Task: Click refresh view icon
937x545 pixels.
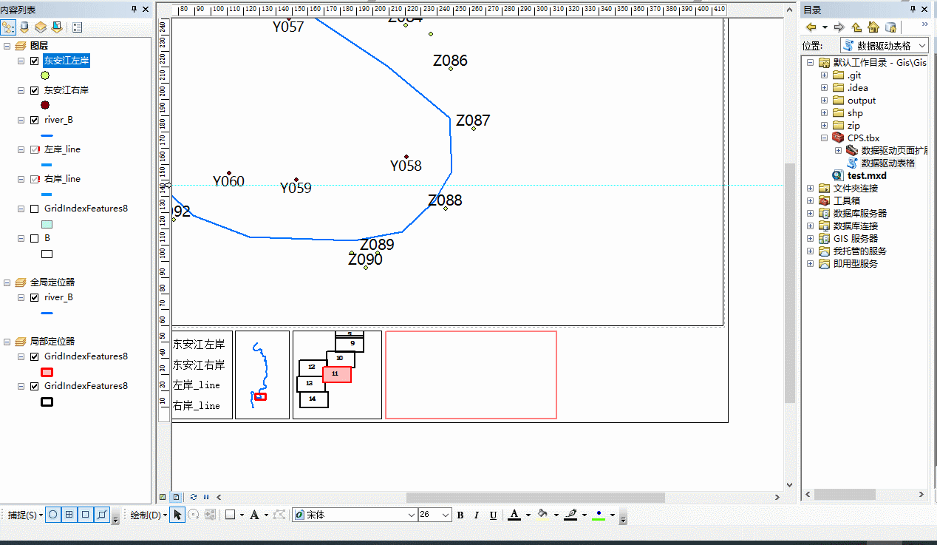Action: pos(194,497)
